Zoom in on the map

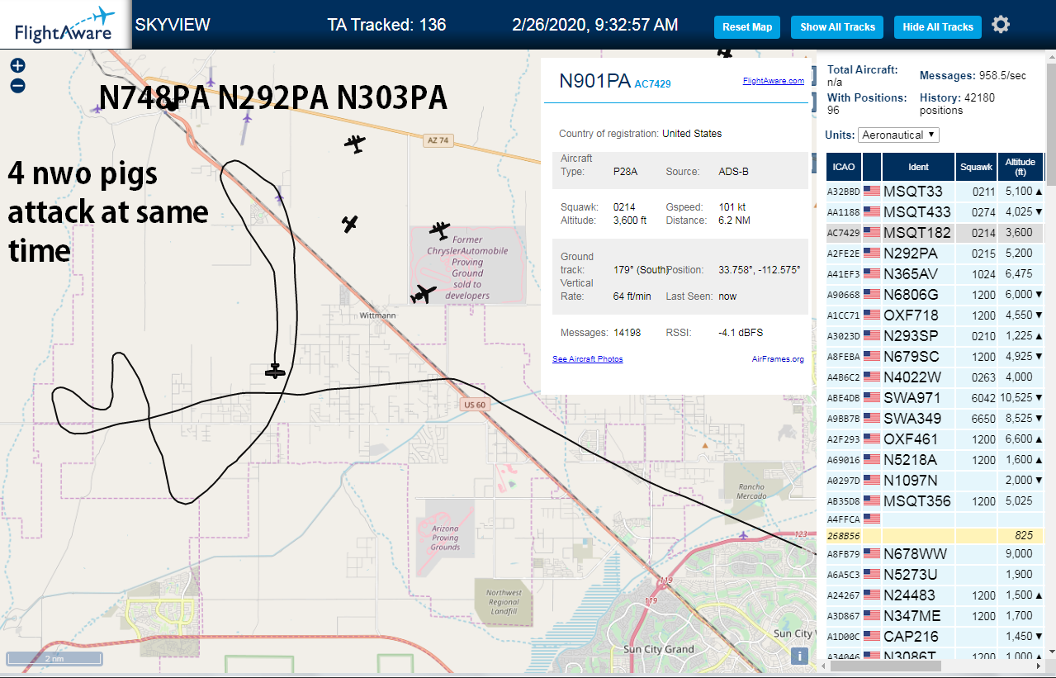[x=17, y=65]
